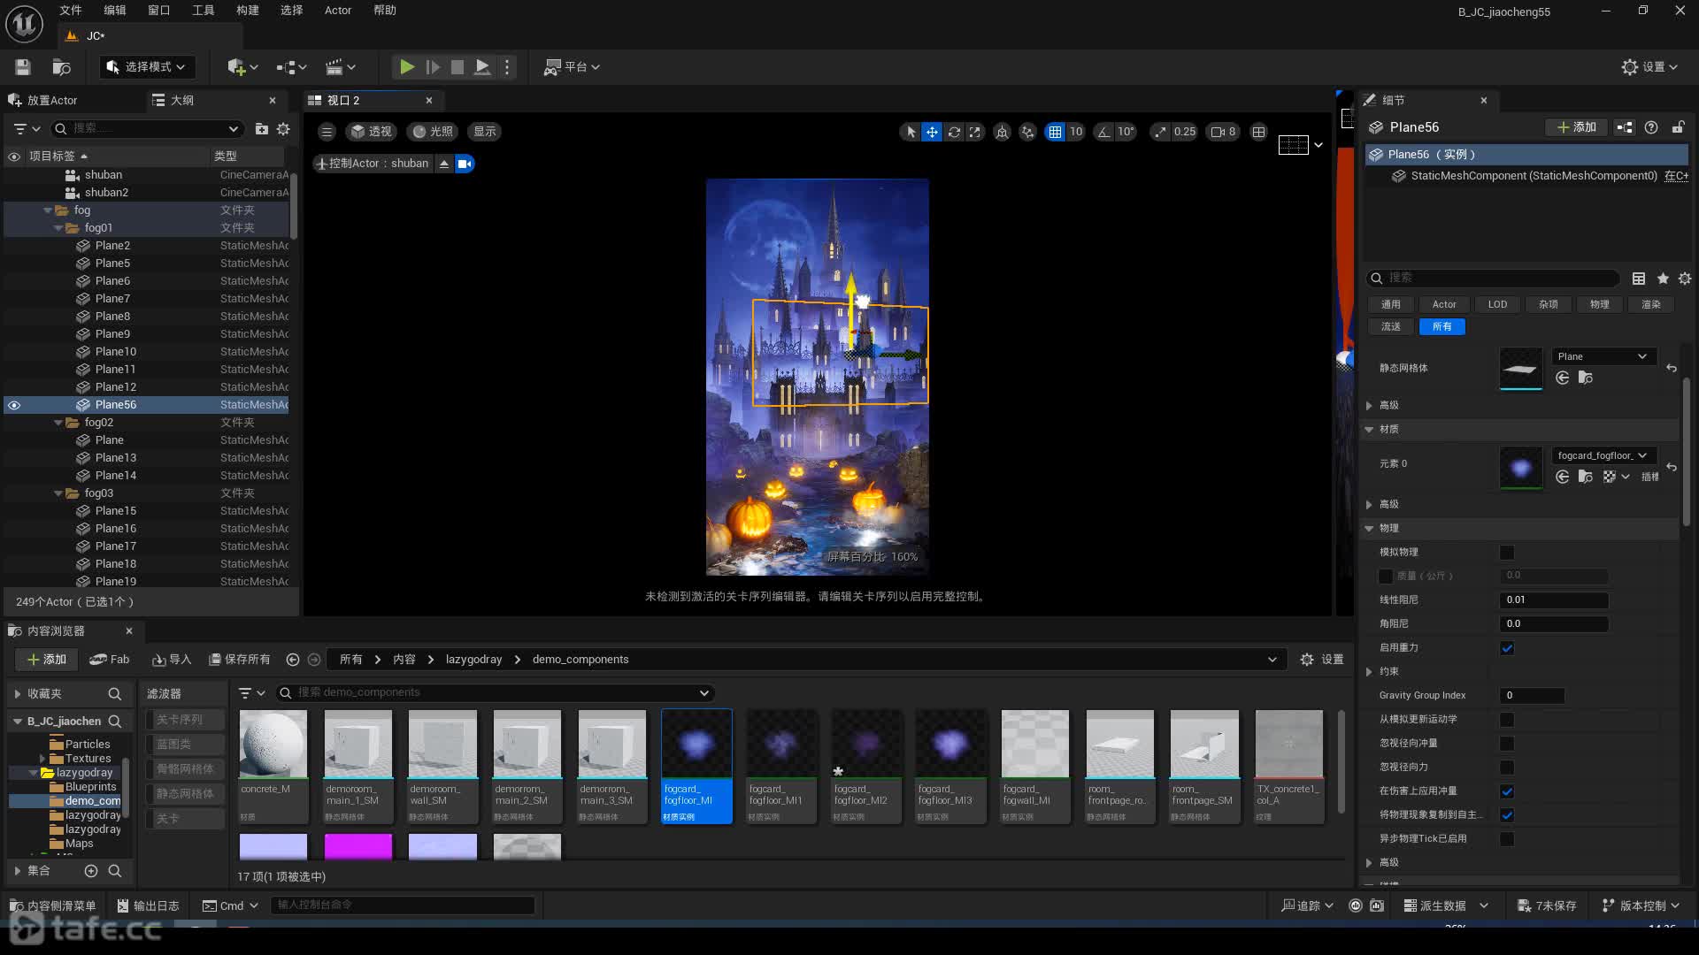Add new collection with plus icon
The image size is (1699, 955).
pyautogui.click(x=91, y=871)
